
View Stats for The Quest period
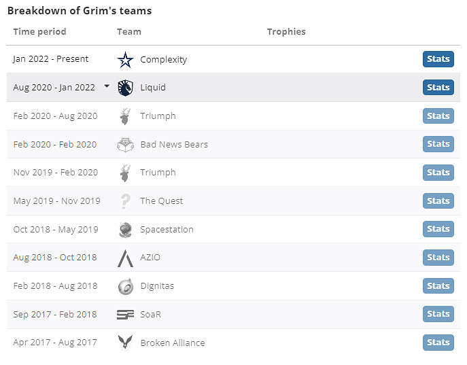(438, 201)
